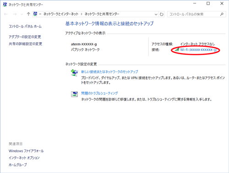The image size is (229, 173).
Task: Click the 接続: label
Action: coord(156,50)
